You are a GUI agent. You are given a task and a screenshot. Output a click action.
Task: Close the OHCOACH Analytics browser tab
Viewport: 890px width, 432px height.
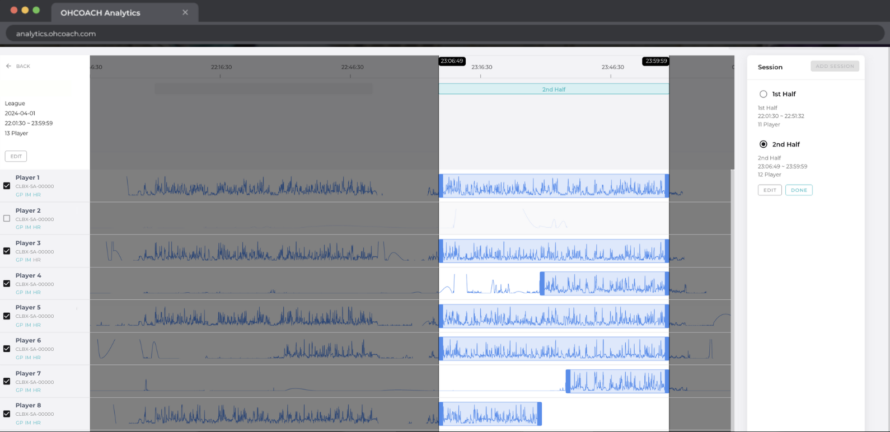click(x=185, y=12)
